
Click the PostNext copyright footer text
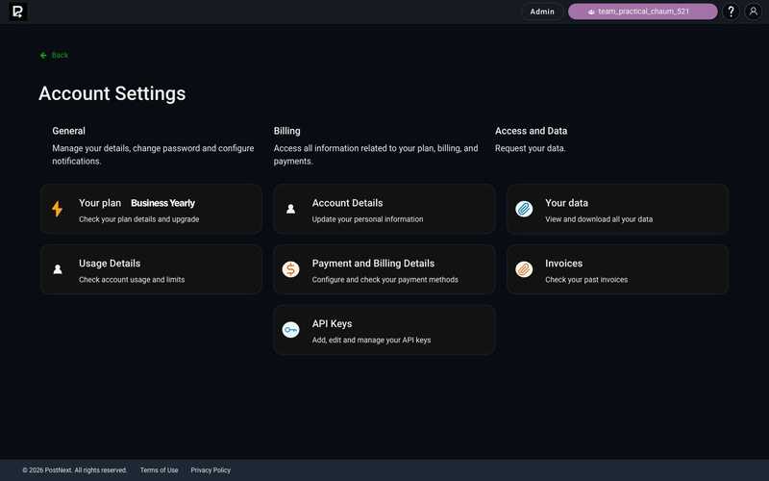pos(75,470)
